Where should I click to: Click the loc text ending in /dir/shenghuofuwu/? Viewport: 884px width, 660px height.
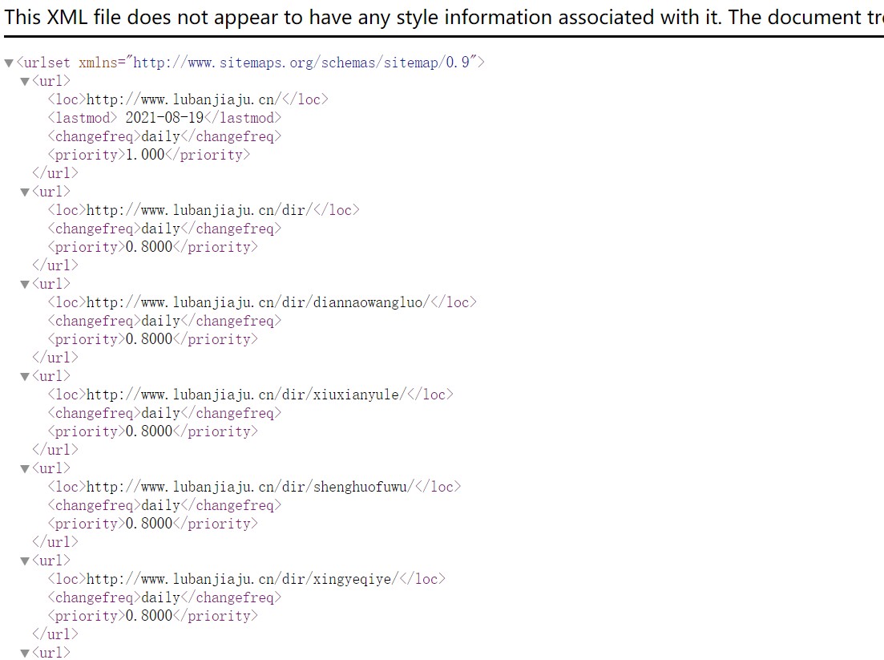[x=250, y=487]
